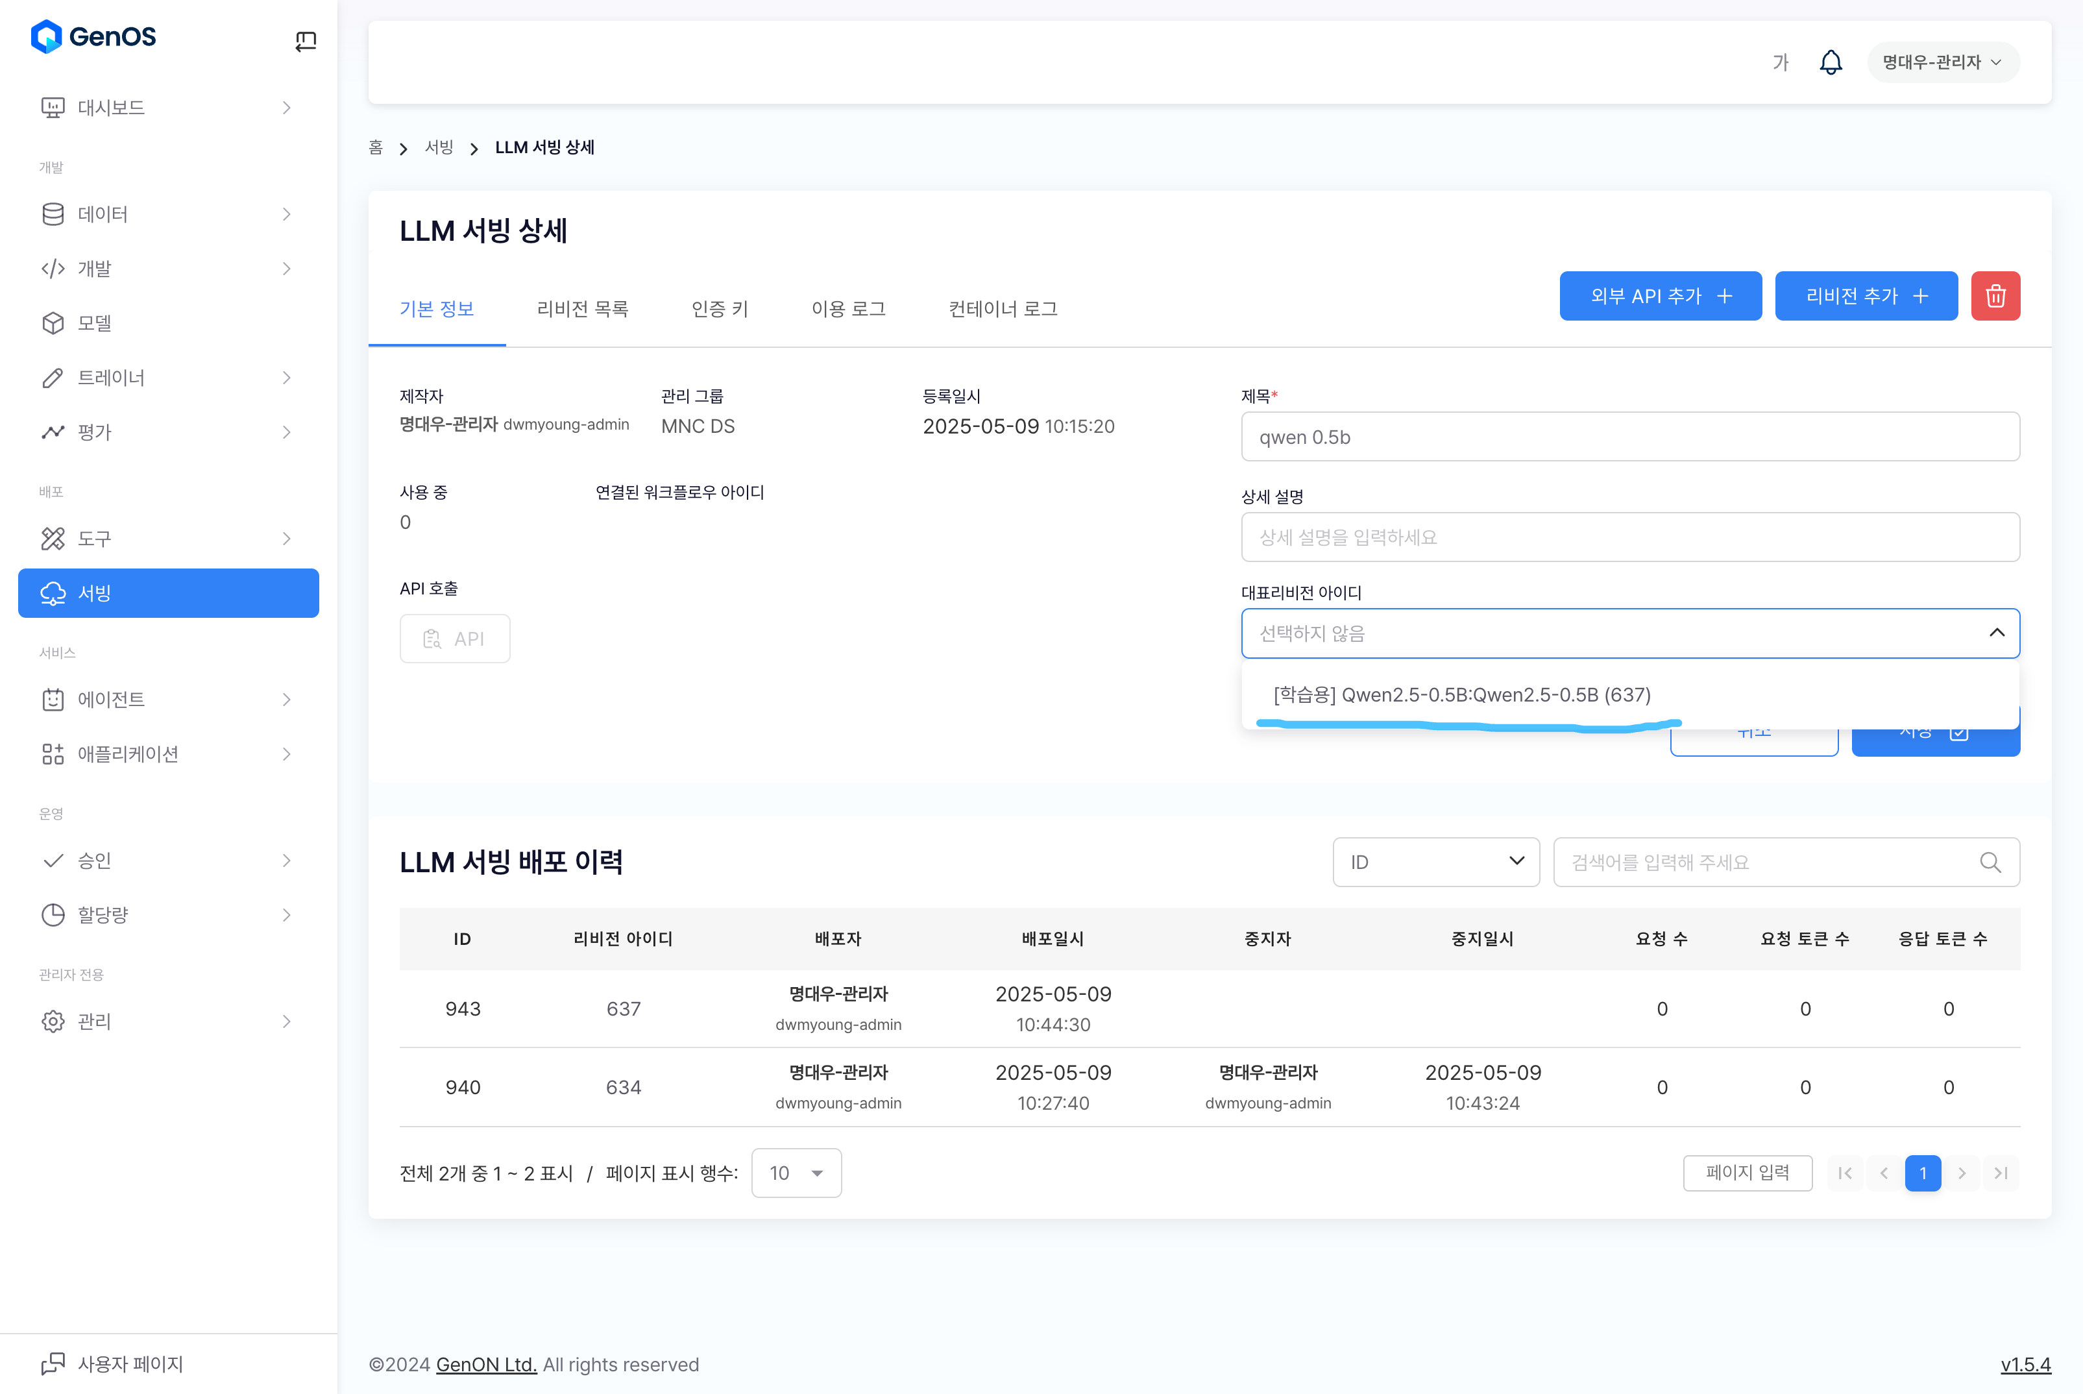Open the 명대우-관리자 user menu
The width and height of the screenshot is (2083, 1394).
click(x=1943, y=62)
